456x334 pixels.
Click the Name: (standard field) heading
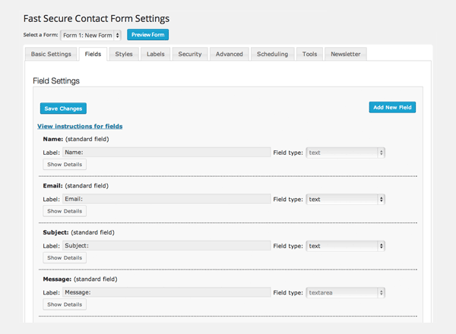(x=76, y=139)
